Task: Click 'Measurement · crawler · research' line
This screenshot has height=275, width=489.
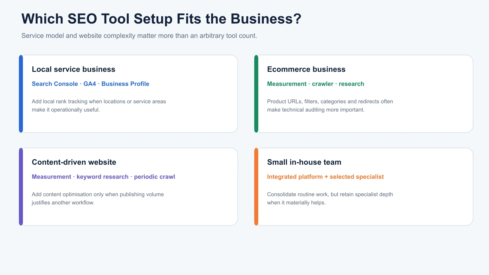Action: pos(316,84)
